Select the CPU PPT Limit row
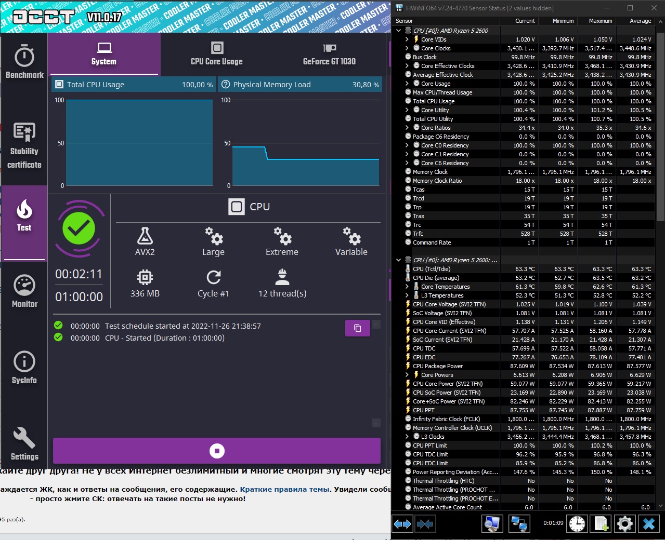Viewport: 665px width, 540px height. [x=524, y=446]
